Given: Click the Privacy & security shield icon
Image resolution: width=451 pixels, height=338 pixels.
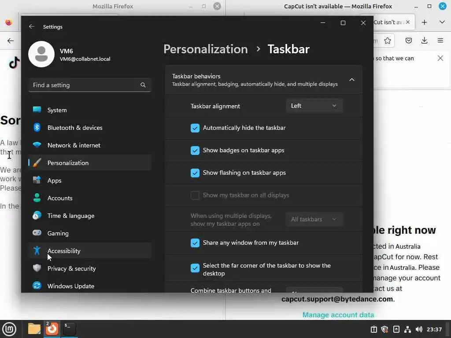Looking at the screenshot, I should pyautogui.click(x=37, y=268).
